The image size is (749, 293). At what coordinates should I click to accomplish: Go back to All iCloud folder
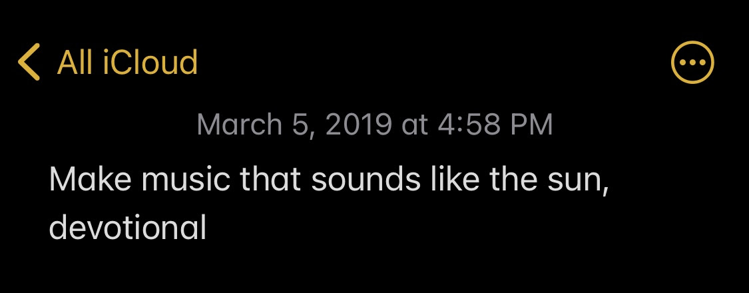coord(108,62)
